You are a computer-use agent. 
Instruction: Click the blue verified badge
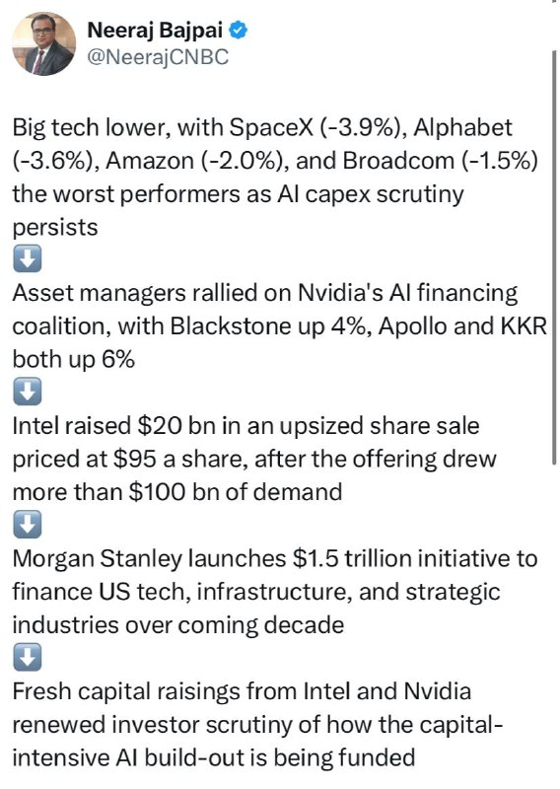239,31
